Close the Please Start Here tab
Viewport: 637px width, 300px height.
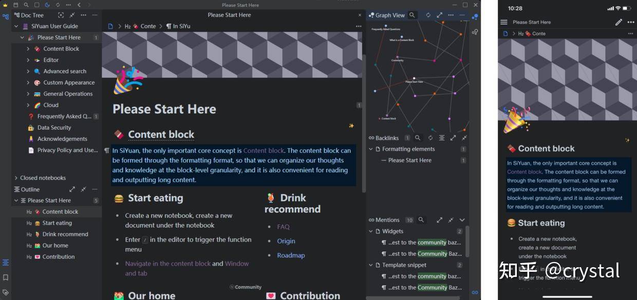pyautogui.click(x=359, y=15)
